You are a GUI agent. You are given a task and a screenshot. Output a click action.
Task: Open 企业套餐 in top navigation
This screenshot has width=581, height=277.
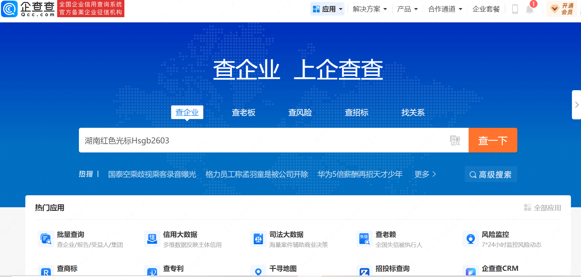[486, 9]
